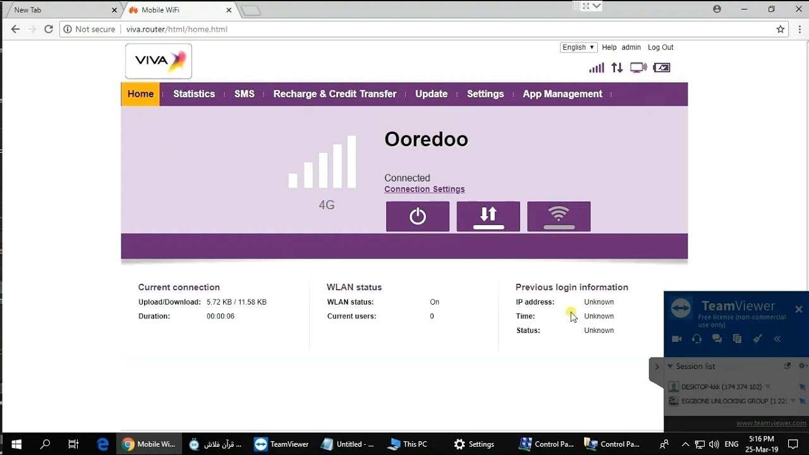The image size is (809, 455).
Task: Open Chrome's three-dot menu
Action: point(799,29)
